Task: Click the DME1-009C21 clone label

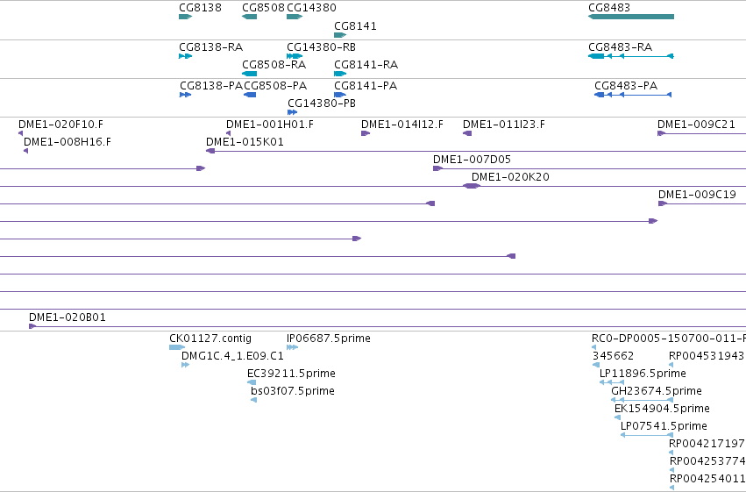Action: tap(696, 125)
